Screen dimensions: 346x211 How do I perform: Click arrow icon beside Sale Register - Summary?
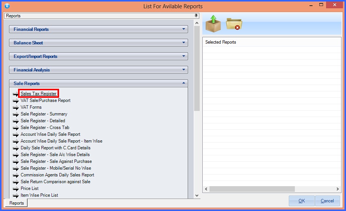(16, 114)
